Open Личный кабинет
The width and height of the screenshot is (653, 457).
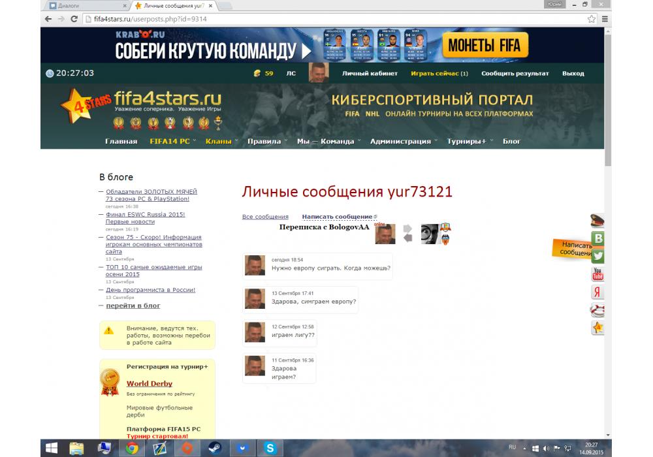(x=370, y=73)
